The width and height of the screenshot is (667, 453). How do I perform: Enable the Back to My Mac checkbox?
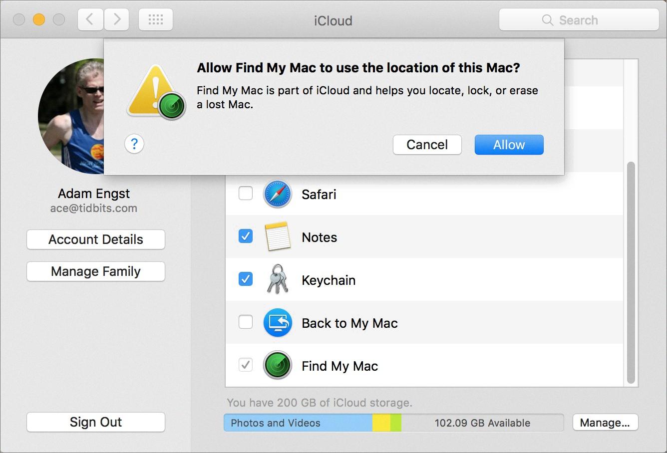coord(246,322)
